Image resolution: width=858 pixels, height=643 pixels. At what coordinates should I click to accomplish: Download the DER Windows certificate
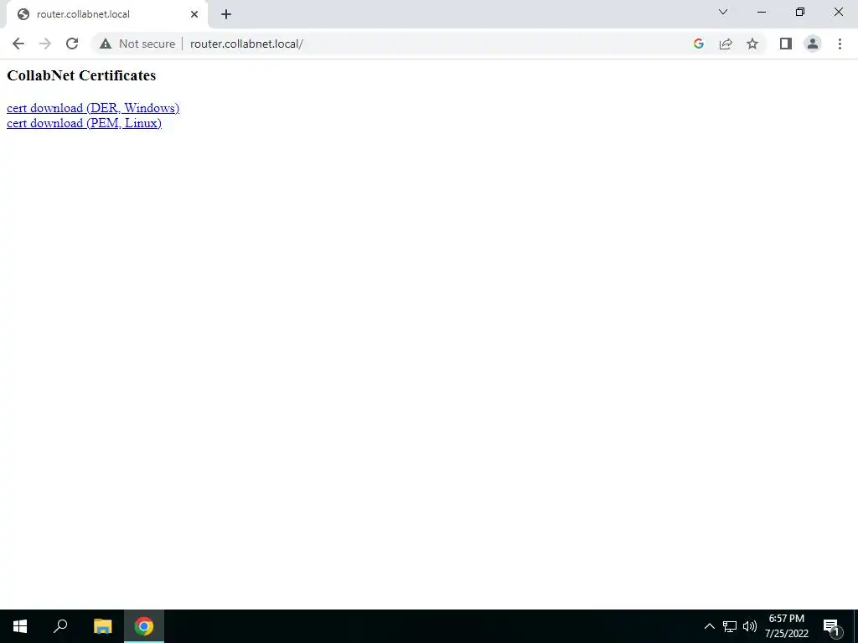click(93, 108)
